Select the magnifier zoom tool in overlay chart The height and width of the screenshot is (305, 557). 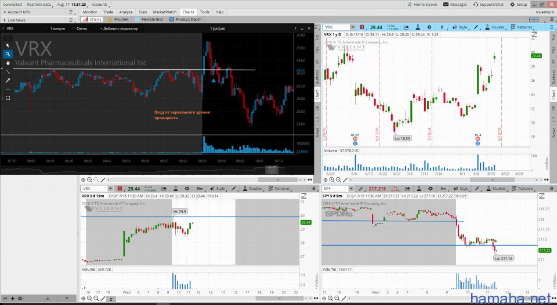[8, 54]
